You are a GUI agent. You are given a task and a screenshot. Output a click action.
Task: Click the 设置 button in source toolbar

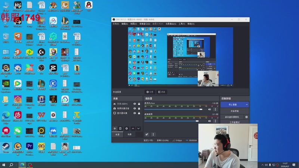[150, 92]
